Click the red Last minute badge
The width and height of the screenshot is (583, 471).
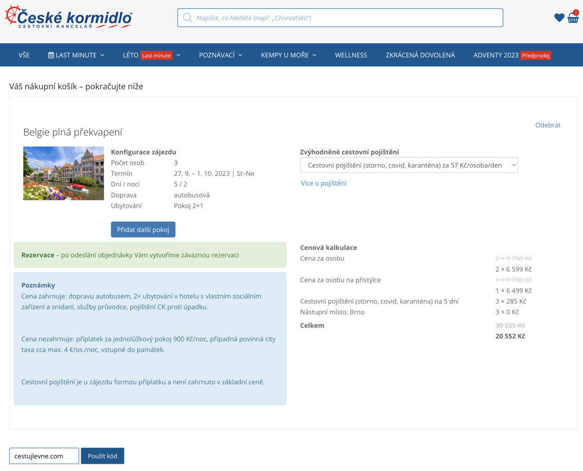156,55
